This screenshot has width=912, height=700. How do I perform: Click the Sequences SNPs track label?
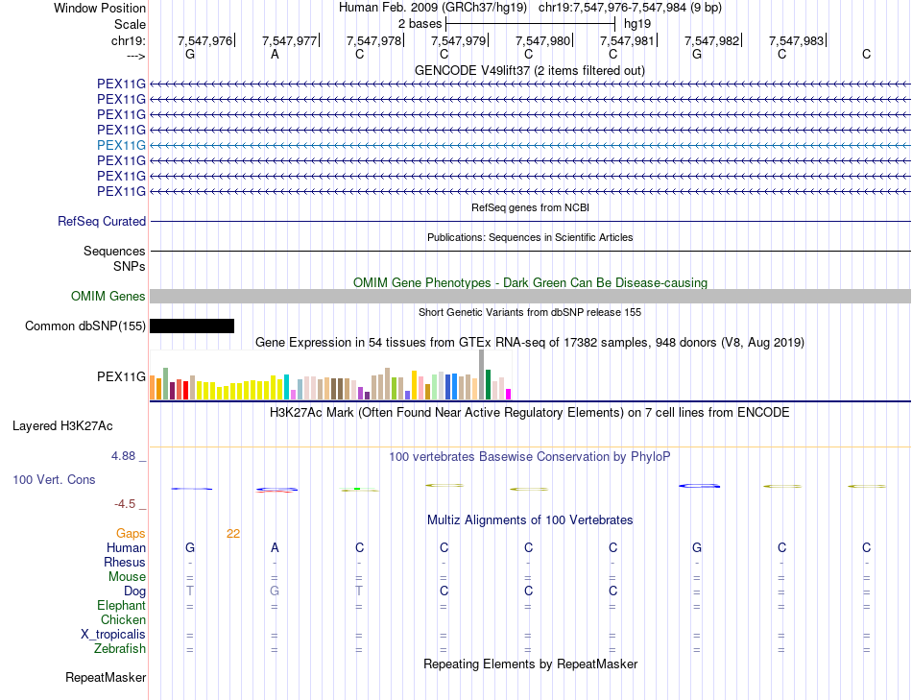(114, 258)
